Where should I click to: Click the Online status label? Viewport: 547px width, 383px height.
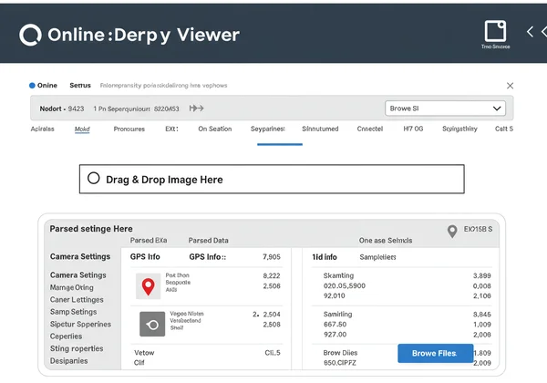tap(47, 86)
